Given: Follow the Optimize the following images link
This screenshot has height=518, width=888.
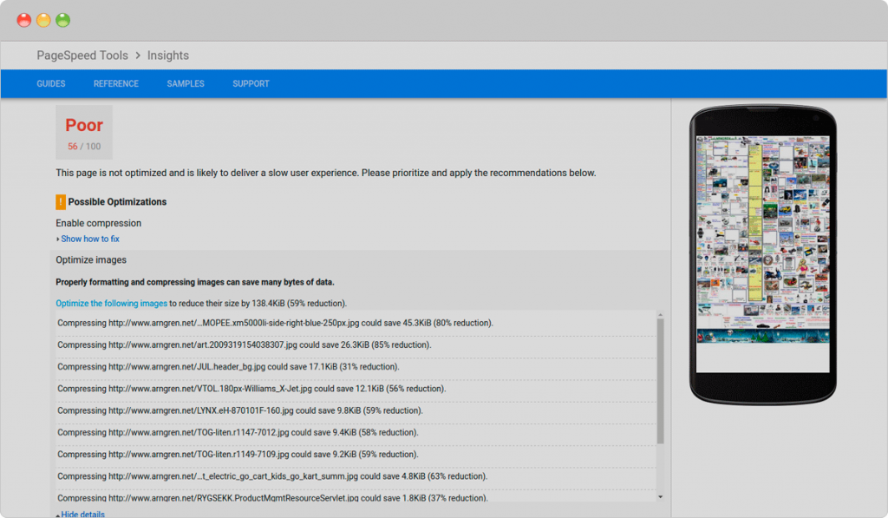Looking at the screenshot, I should [112, 303].
